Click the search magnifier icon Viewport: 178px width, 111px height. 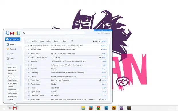24,33
